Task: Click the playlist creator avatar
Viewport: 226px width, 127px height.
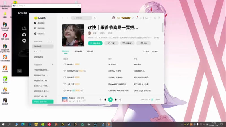Action: click(90, 33)
